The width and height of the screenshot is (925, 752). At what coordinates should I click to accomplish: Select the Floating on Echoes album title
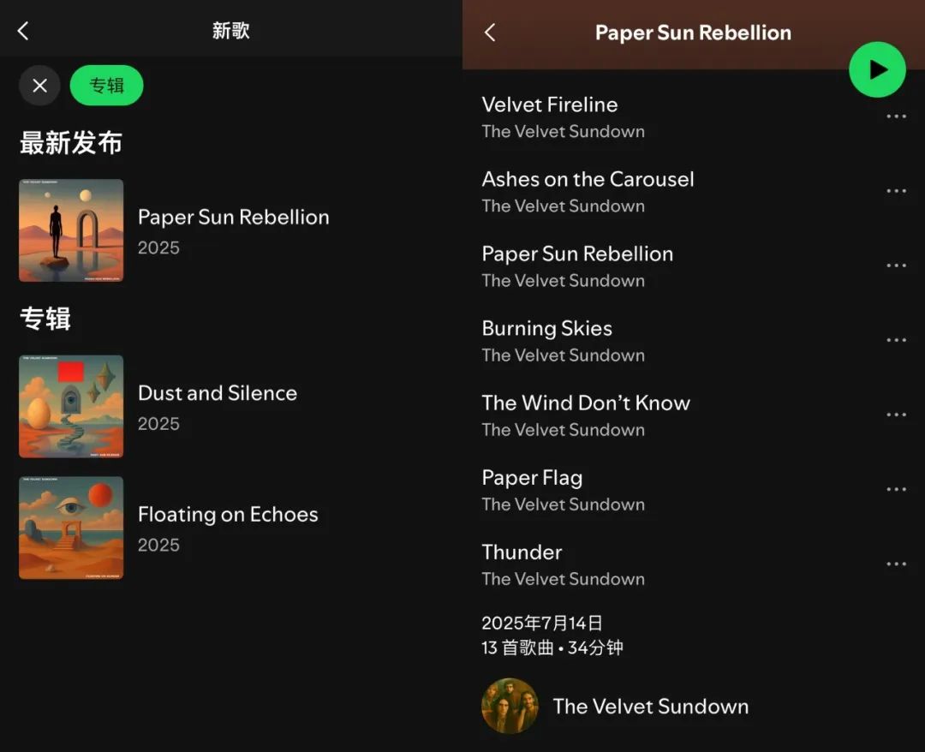point(229,514)
